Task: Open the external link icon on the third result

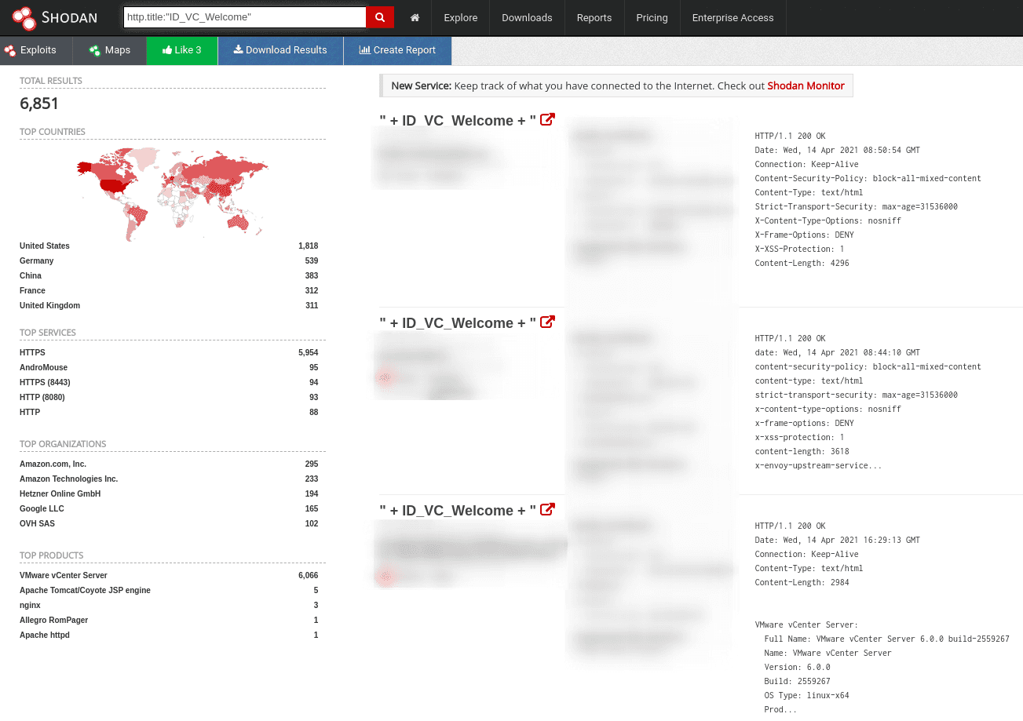Action: [547, 508]
